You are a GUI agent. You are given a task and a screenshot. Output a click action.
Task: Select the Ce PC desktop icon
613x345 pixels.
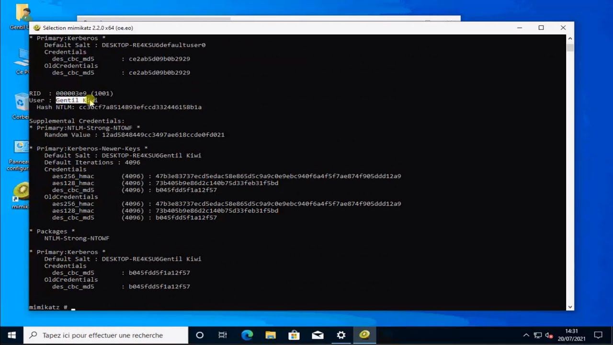(22, 61)
